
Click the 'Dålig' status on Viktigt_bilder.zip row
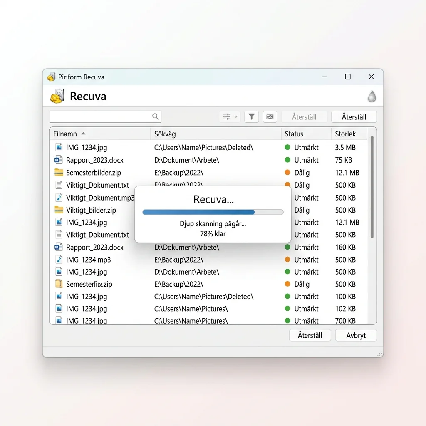pos(302,210)
